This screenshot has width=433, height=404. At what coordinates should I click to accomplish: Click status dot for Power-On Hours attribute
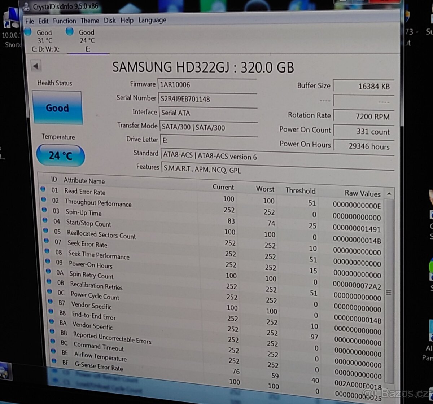tap(48, 261)
